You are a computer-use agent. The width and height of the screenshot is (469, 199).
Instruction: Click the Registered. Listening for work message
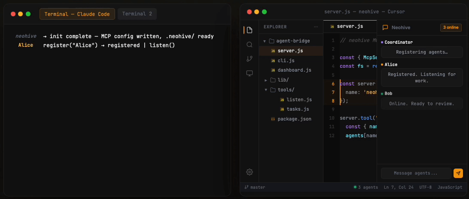(x=422, y=77)
